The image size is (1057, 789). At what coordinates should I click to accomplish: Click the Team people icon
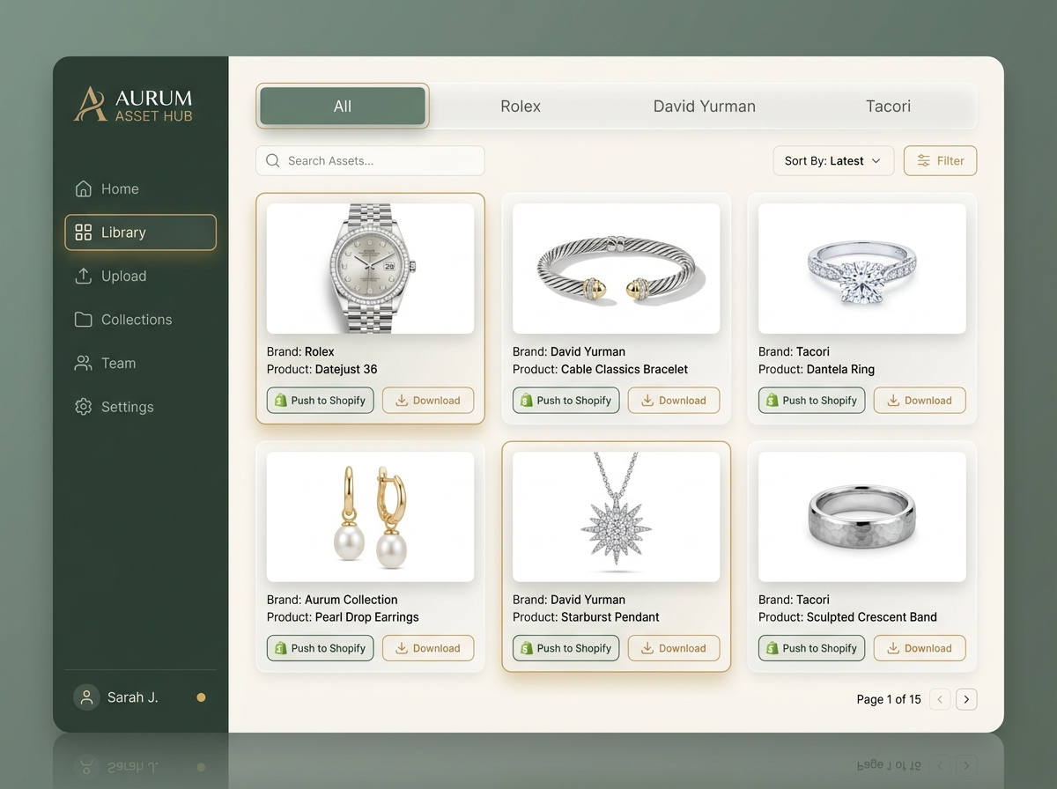click(x=84, y=363)
